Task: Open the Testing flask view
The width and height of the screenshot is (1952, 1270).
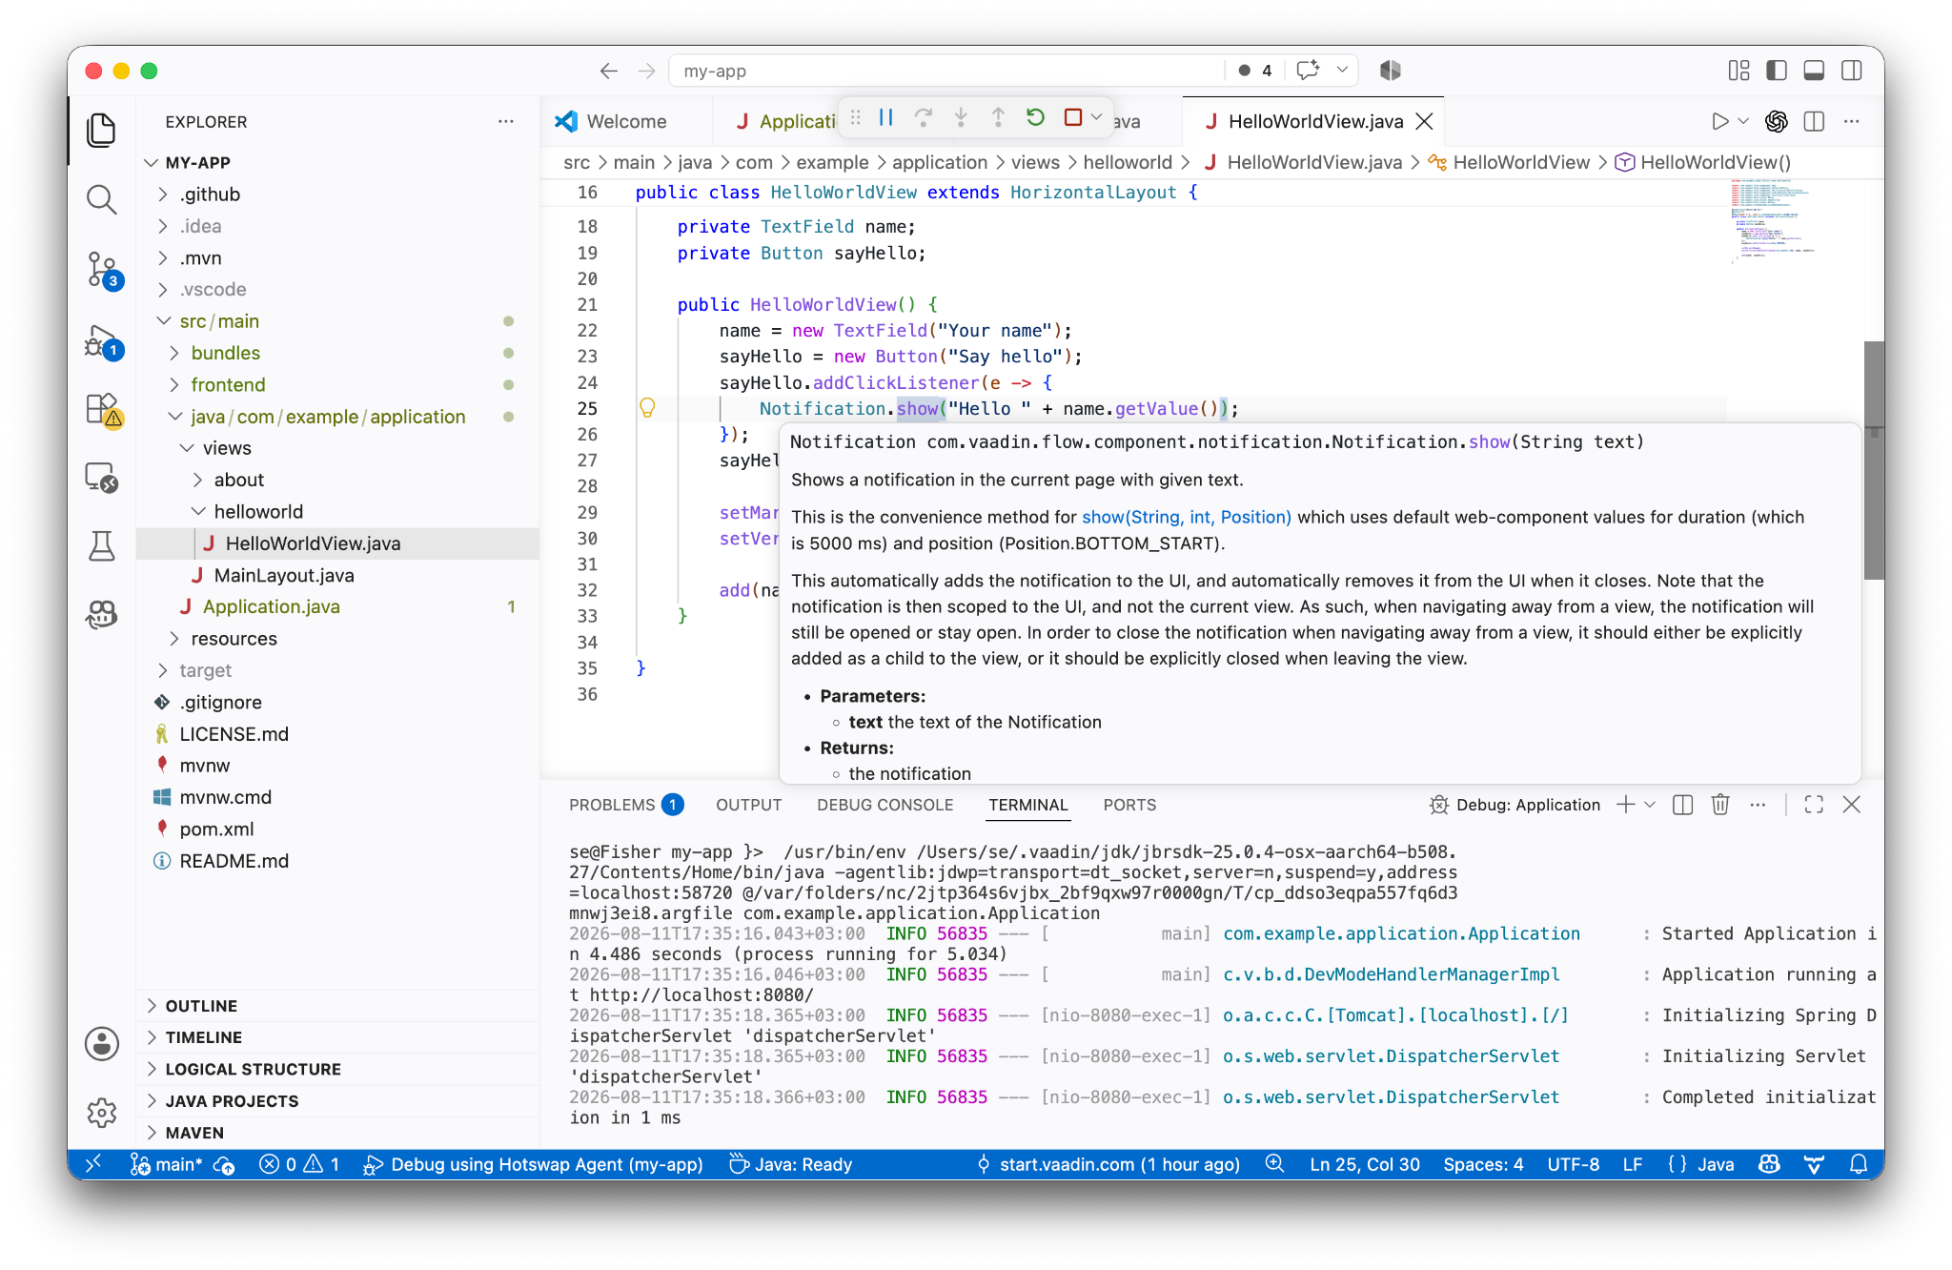Action: click(x=101, y=546)
